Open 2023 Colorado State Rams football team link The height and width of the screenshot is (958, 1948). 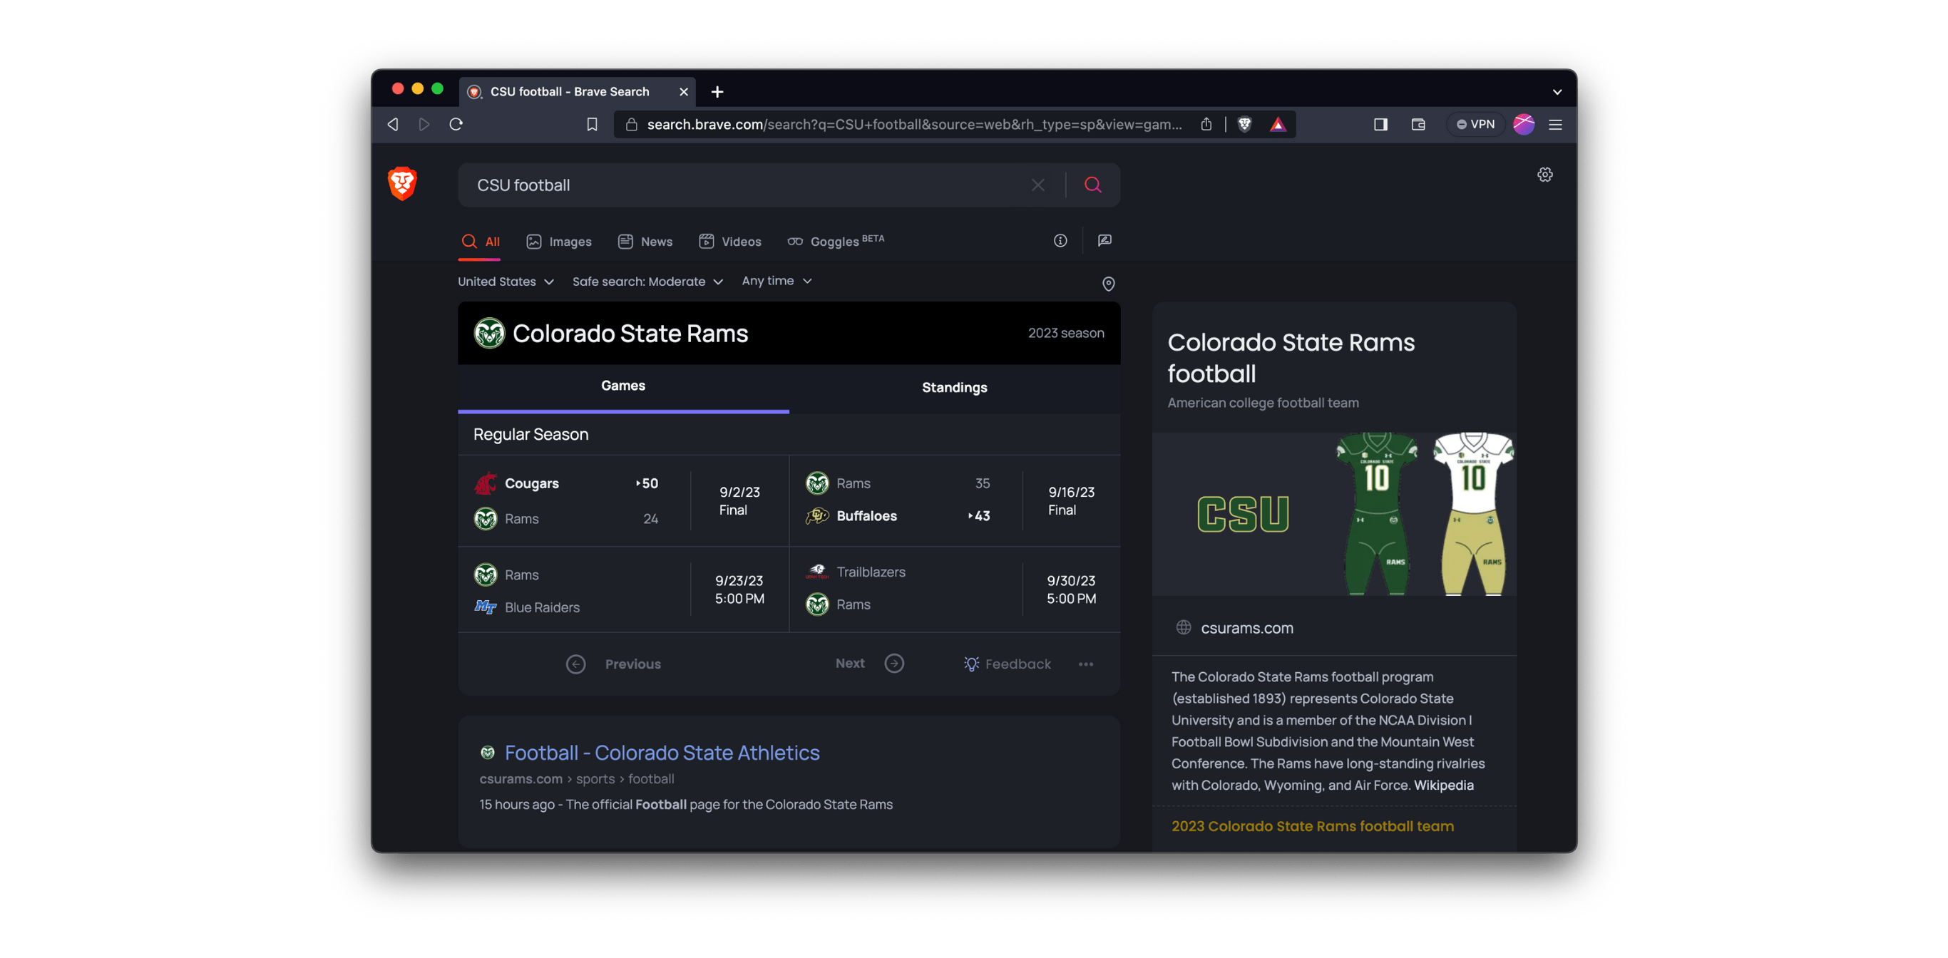pos(1312,825)
